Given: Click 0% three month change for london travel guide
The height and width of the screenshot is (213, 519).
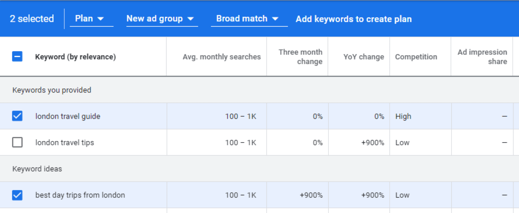Looking at the screenshot, I should tap(318, 116).
